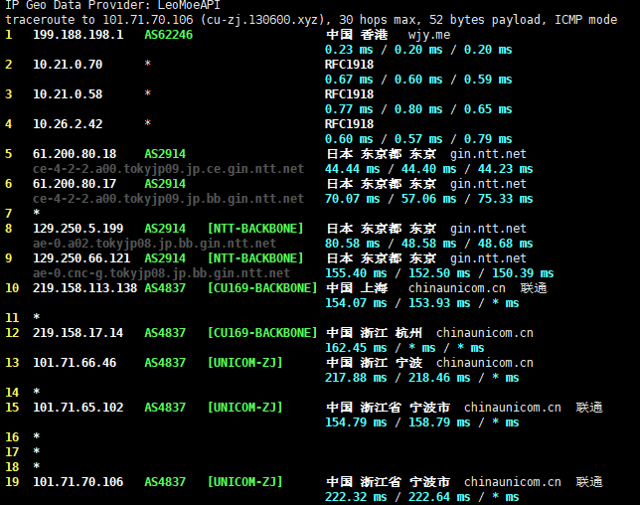The width and height of the screenshot is (640, 505).
Task: Click AS4837 label on hop 10
Action: click(165, 288)
